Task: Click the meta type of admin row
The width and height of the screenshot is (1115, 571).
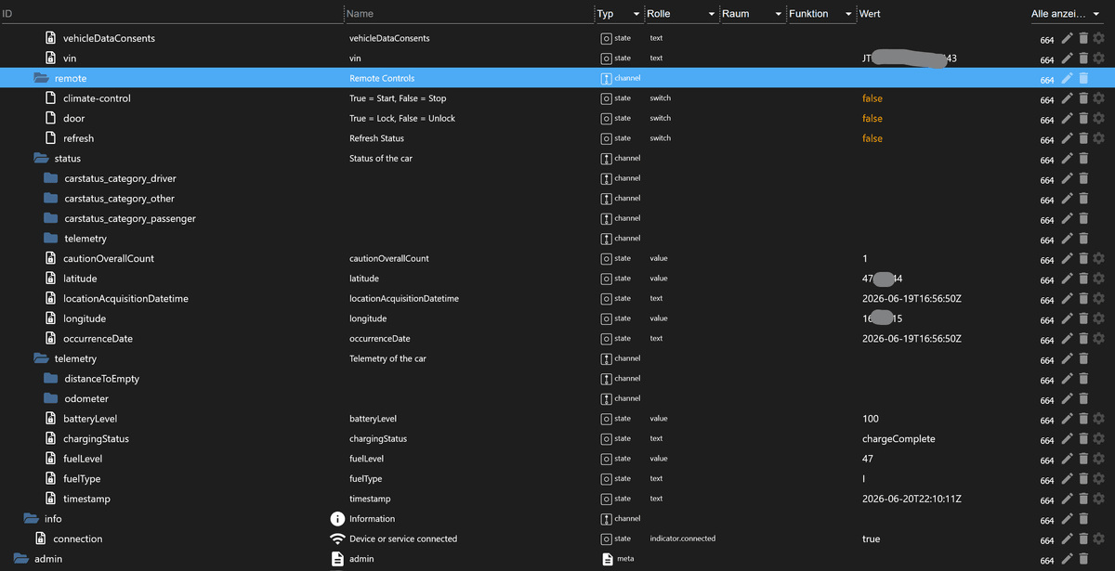Action: tap(624, 559)
